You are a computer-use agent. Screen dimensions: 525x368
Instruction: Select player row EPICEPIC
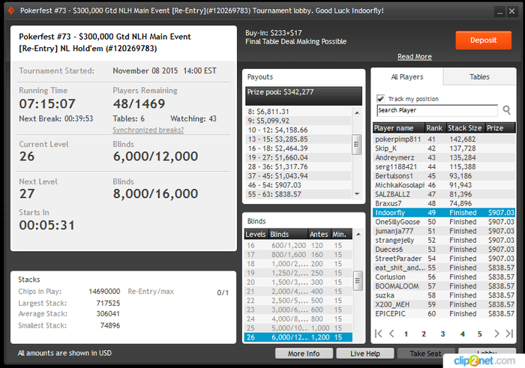click(444, 314)
